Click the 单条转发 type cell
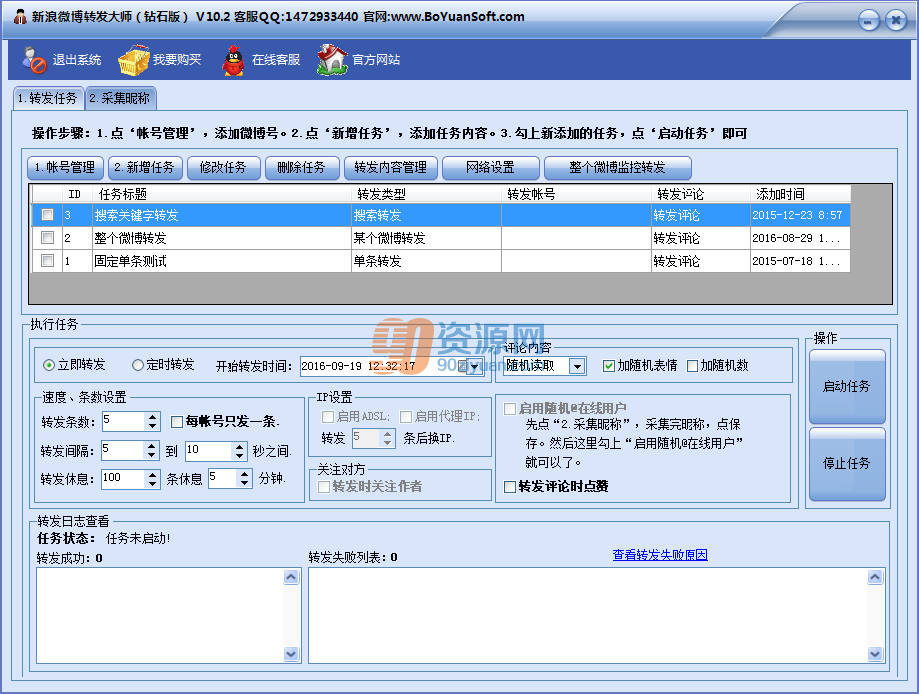Viewport: 919px width, 694px height. (x=427, y=261)
